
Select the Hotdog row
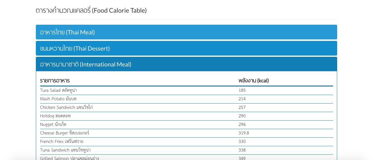[x=186, y=116]
